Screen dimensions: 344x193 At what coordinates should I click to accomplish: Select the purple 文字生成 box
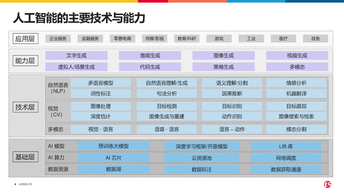(x=76, y=56)
